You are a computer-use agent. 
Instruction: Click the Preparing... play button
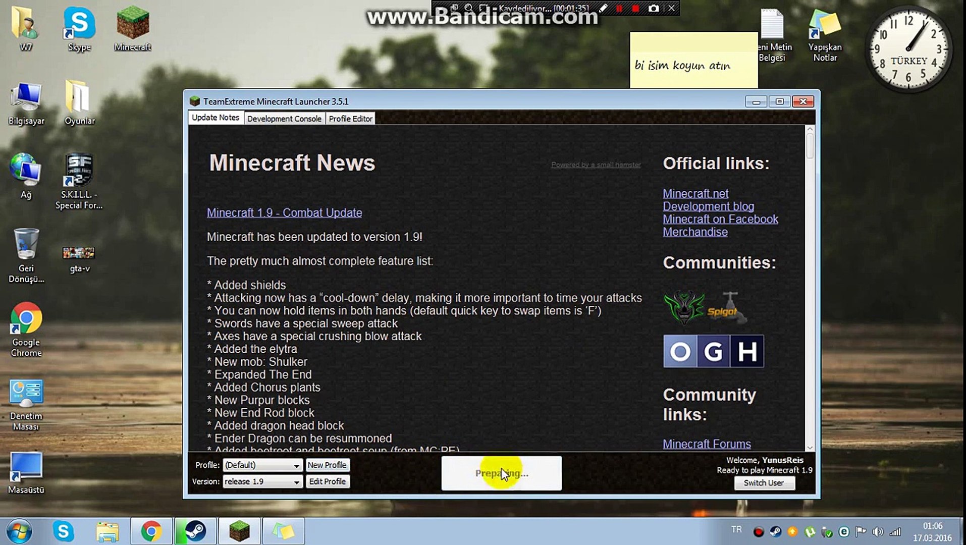click(502, 473)
